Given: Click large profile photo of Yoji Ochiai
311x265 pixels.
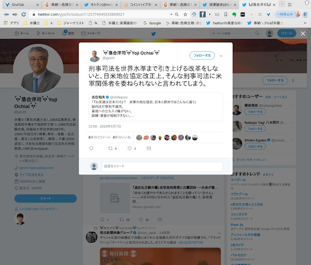Looking at the screenshot, I should pos(38,69).
